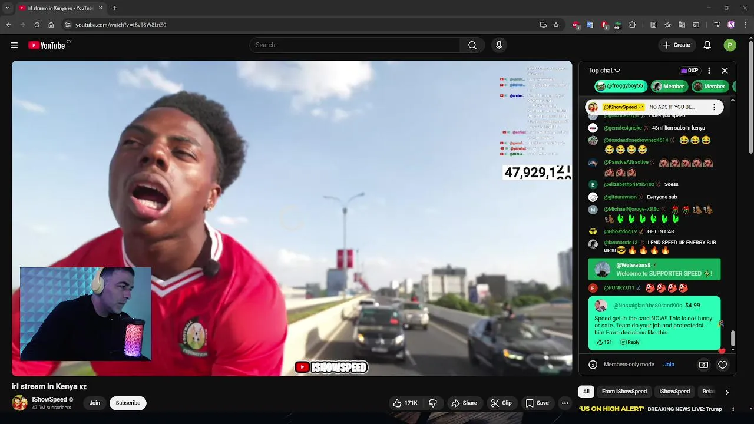Open the tab search dropdown

(x=8, y=8)
